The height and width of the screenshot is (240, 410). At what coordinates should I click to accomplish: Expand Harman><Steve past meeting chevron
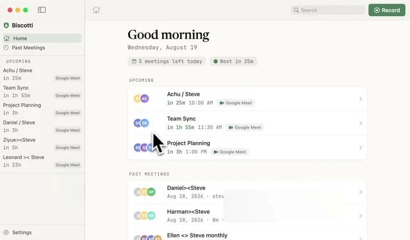361,216
